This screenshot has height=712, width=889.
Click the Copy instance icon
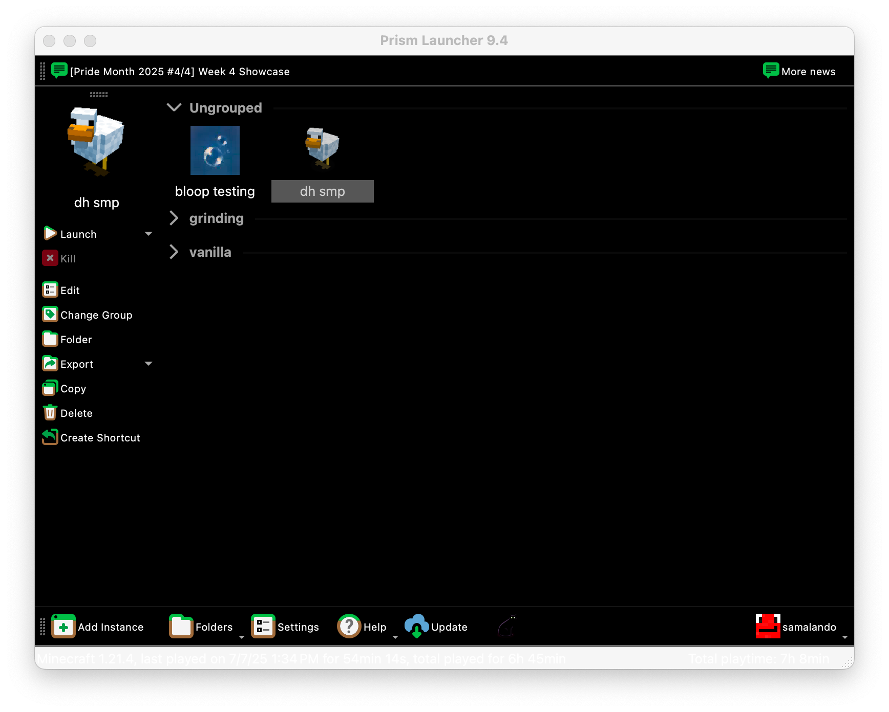50,388
